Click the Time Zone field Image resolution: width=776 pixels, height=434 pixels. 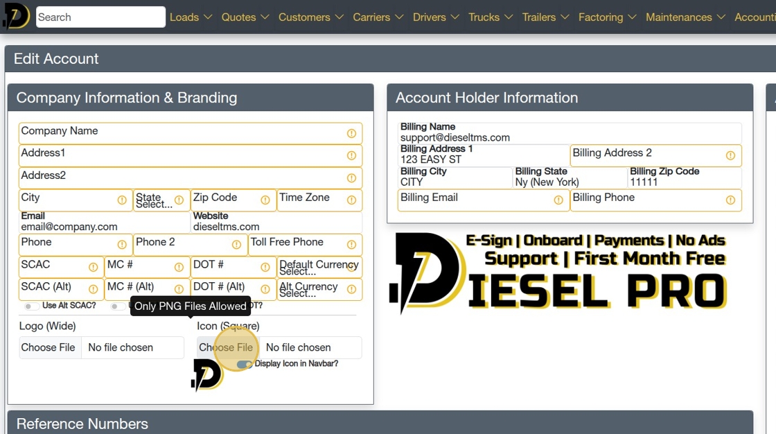coord(319,200)
